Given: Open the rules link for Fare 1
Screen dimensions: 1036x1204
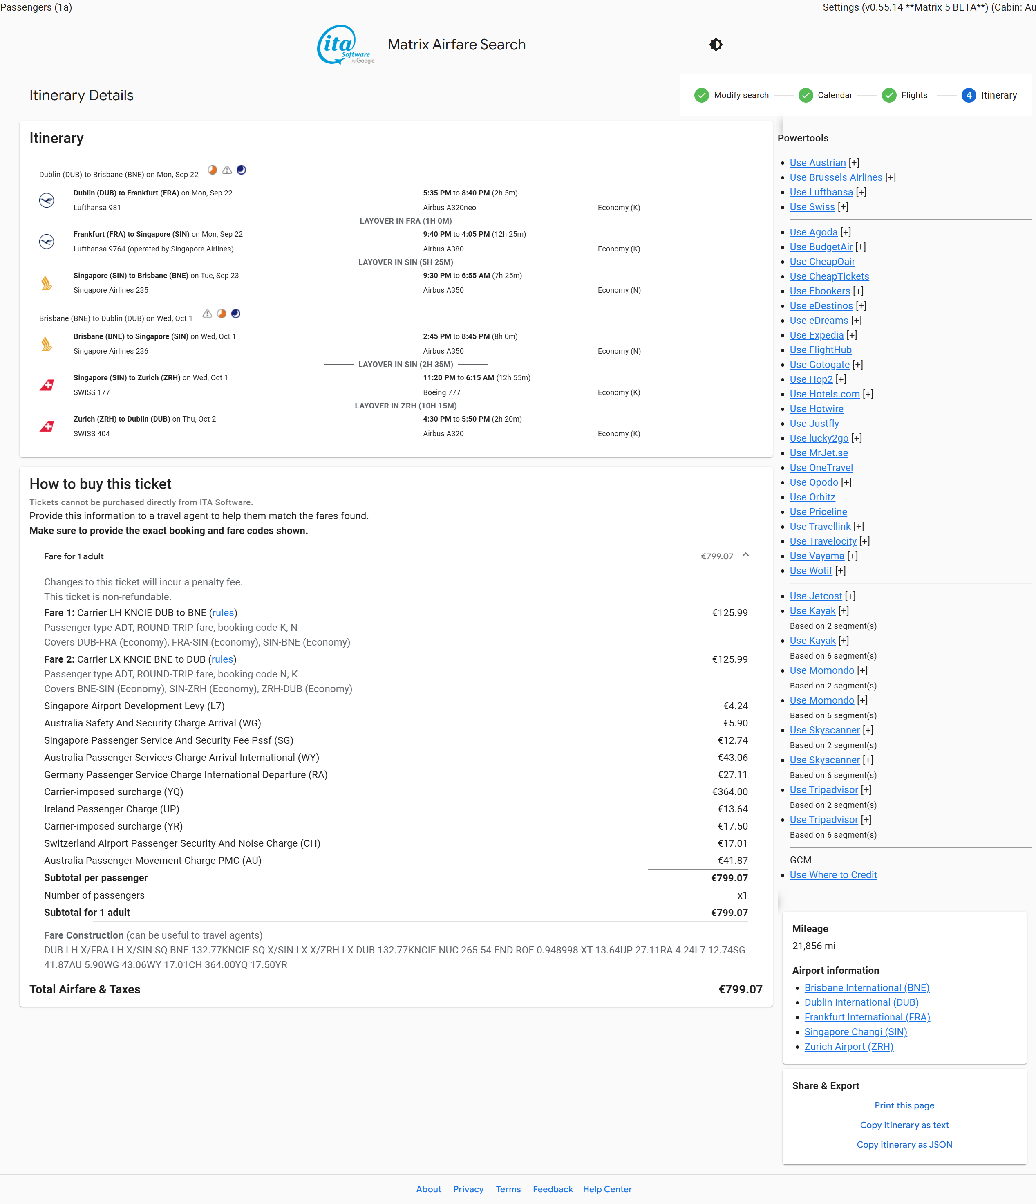Looking at the screenshot, I should 223,612.
